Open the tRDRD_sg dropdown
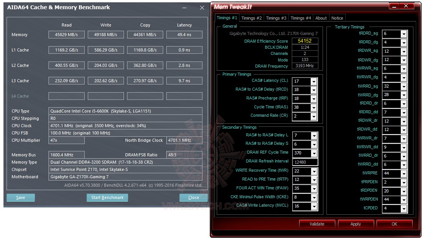 pos(404,34)
